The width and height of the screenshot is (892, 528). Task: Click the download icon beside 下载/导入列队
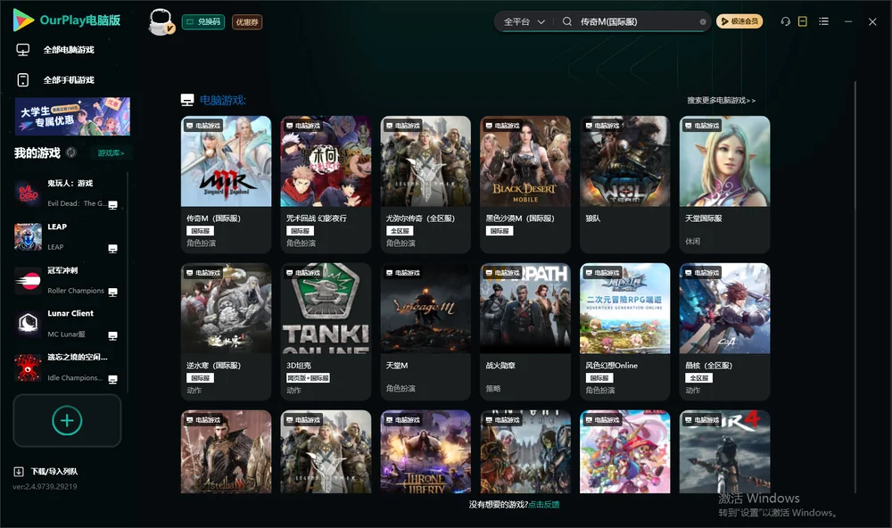19,472
